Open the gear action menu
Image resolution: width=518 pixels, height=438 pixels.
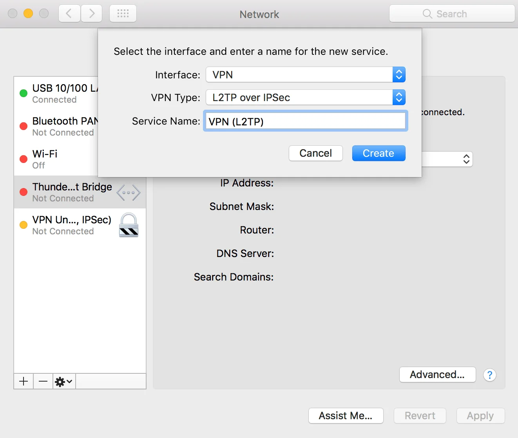[64, 381]
